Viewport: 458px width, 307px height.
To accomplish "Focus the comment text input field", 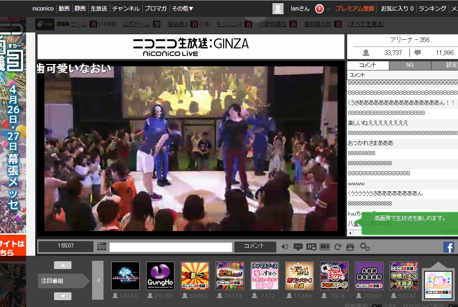I will pyautogui.click(x=170, y=247).
